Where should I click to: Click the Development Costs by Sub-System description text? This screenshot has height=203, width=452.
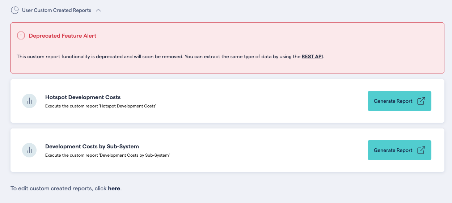(107, 155)
